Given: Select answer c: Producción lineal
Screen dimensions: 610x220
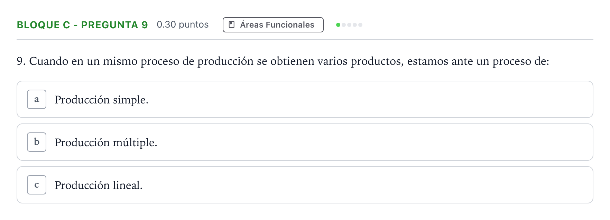Looking at the screenshot, I should [305, 185].
